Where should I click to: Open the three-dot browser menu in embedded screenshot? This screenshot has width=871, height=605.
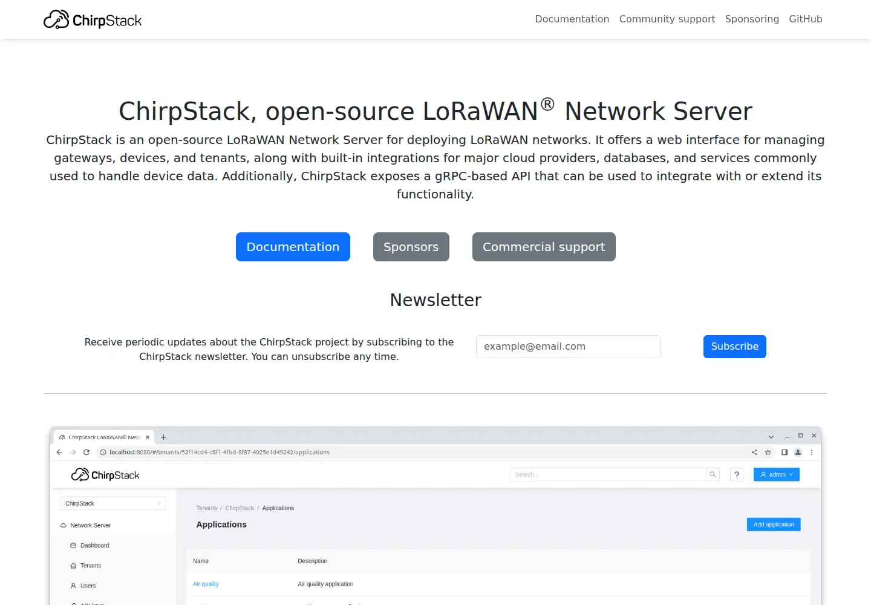pos(812,452)
